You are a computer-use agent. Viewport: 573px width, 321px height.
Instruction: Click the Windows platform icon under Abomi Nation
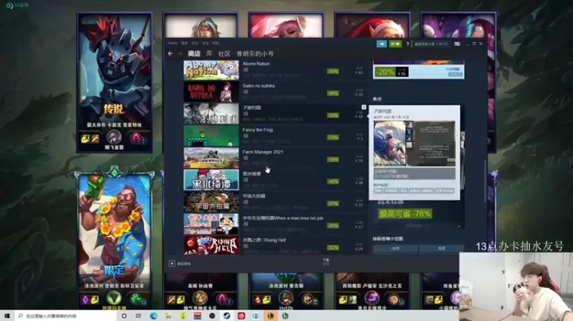coord(246,70)
